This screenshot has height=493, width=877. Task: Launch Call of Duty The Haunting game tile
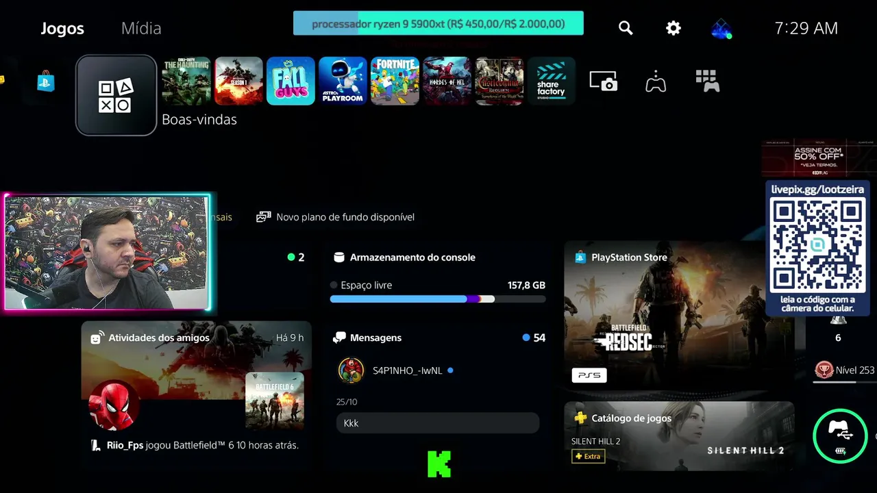click(x=186, y=81)
